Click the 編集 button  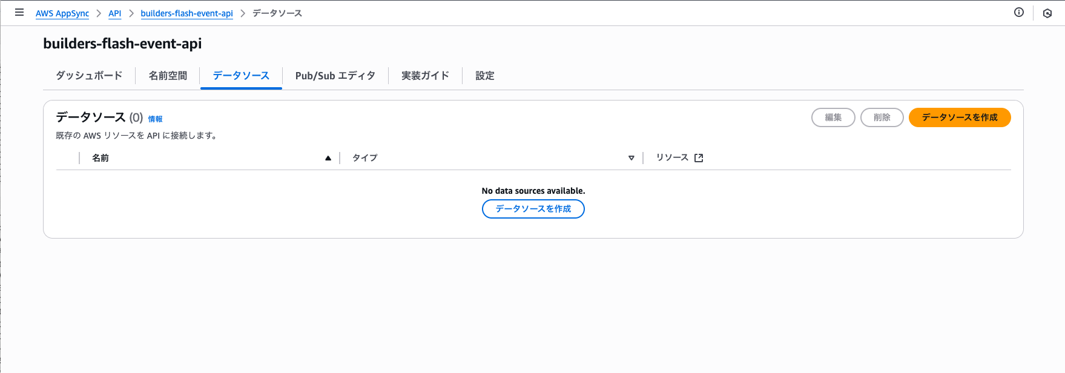[x=833, y=117]
